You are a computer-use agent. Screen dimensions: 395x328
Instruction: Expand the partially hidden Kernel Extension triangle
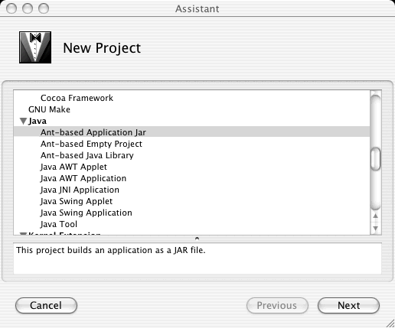24,233
